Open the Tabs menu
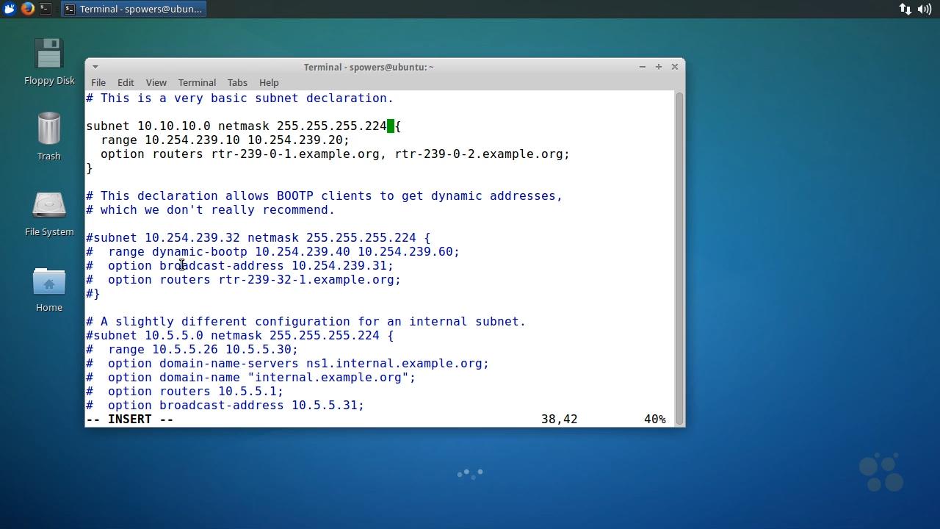The height and width of the screenshot is (529, 940). coord(237,82)
